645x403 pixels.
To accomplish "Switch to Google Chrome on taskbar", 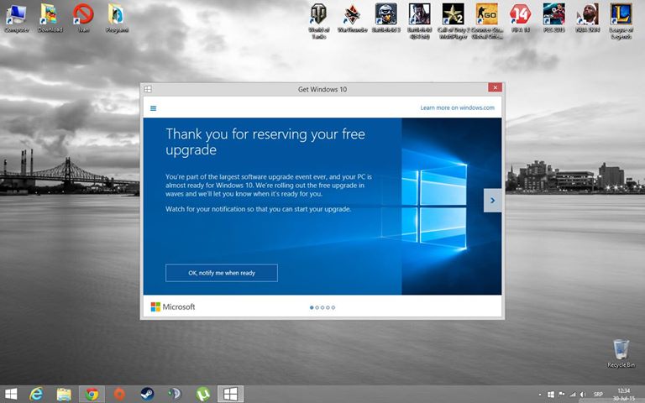I will tap(92, 394).
